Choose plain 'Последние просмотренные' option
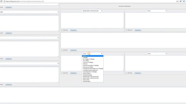 point(93,70)
